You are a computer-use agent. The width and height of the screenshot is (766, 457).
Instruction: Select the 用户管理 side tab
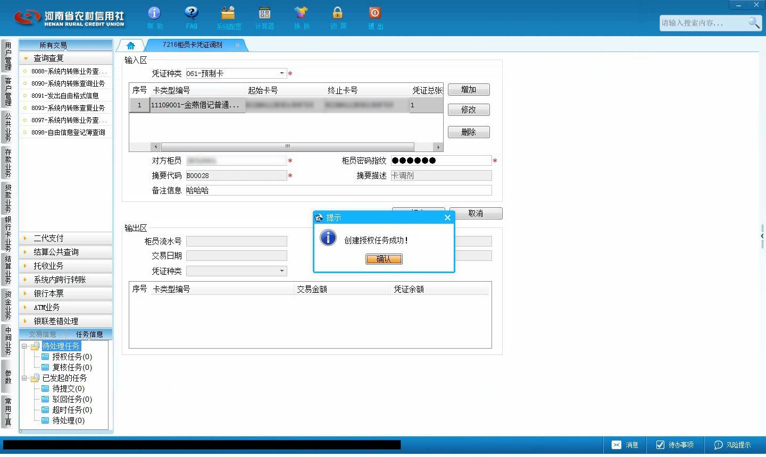[x=8, y=56]
